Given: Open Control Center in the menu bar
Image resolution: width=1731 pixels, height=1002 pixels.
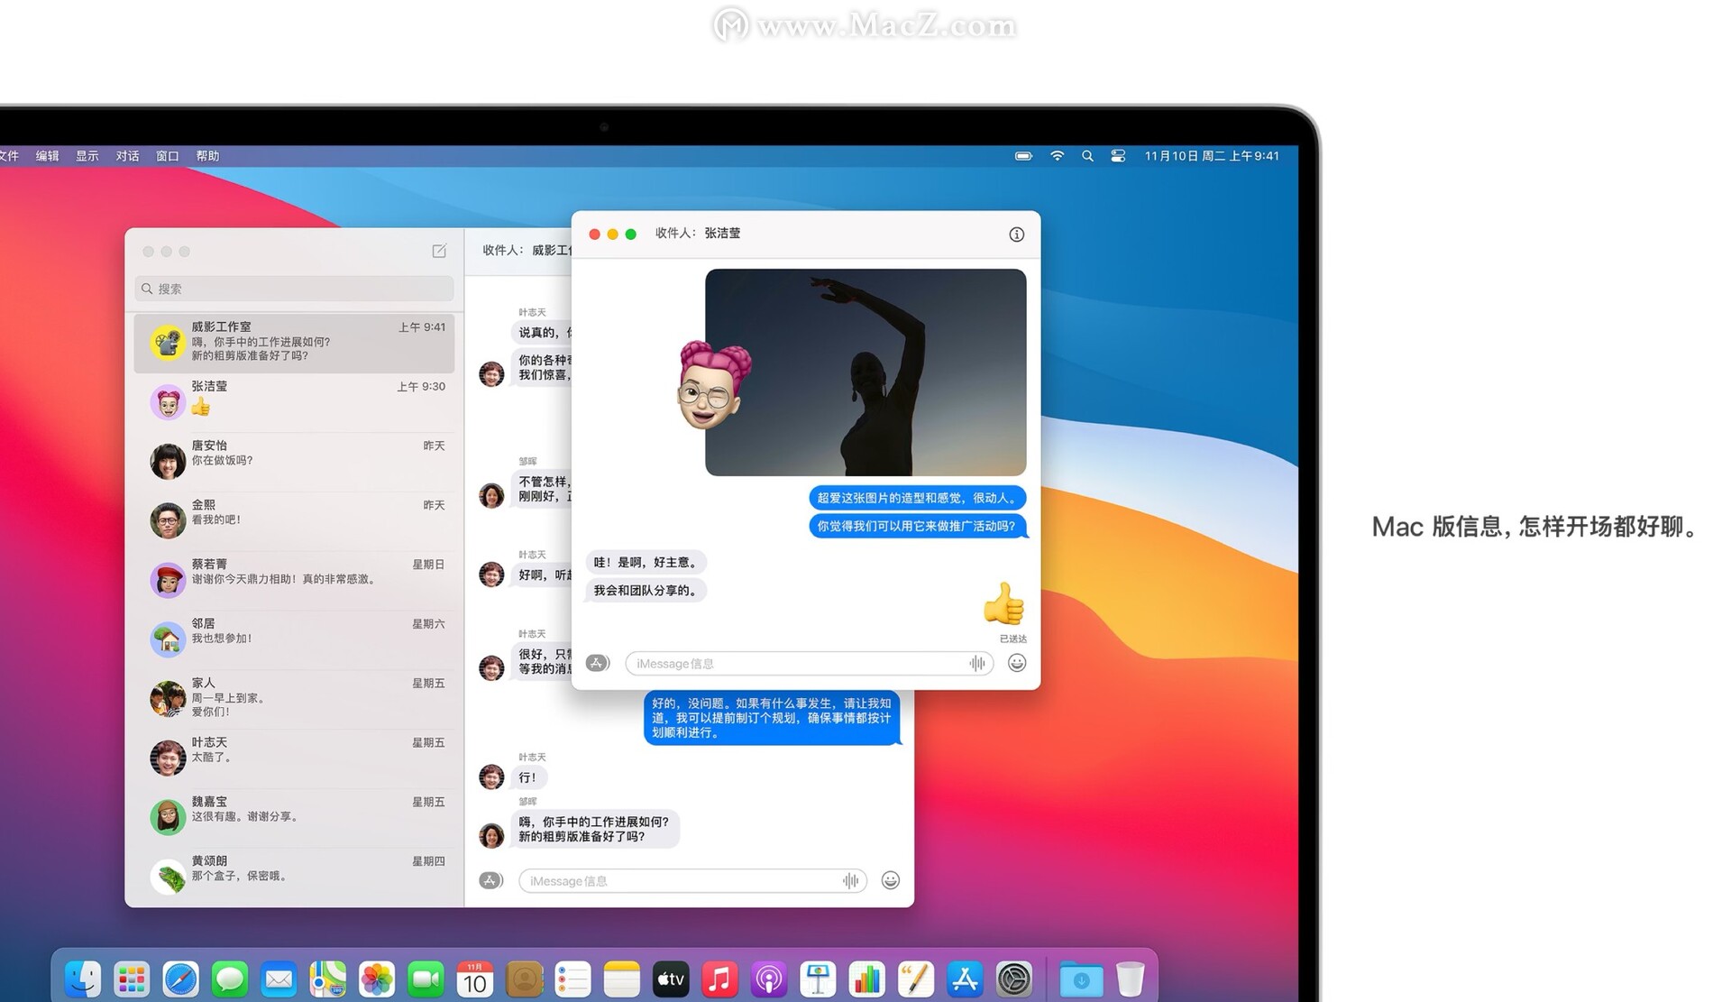Looking at the screenshot, I should click(x=1118, y=156).
